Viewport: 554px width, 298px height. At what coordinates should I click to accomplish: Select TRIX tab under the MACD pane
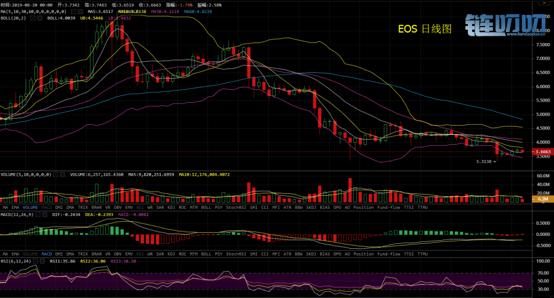point(82,254)
